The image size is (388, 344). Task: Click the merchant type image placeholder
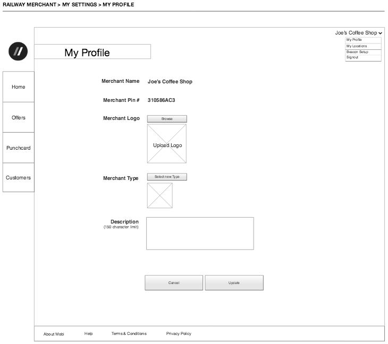pos(160,195)
